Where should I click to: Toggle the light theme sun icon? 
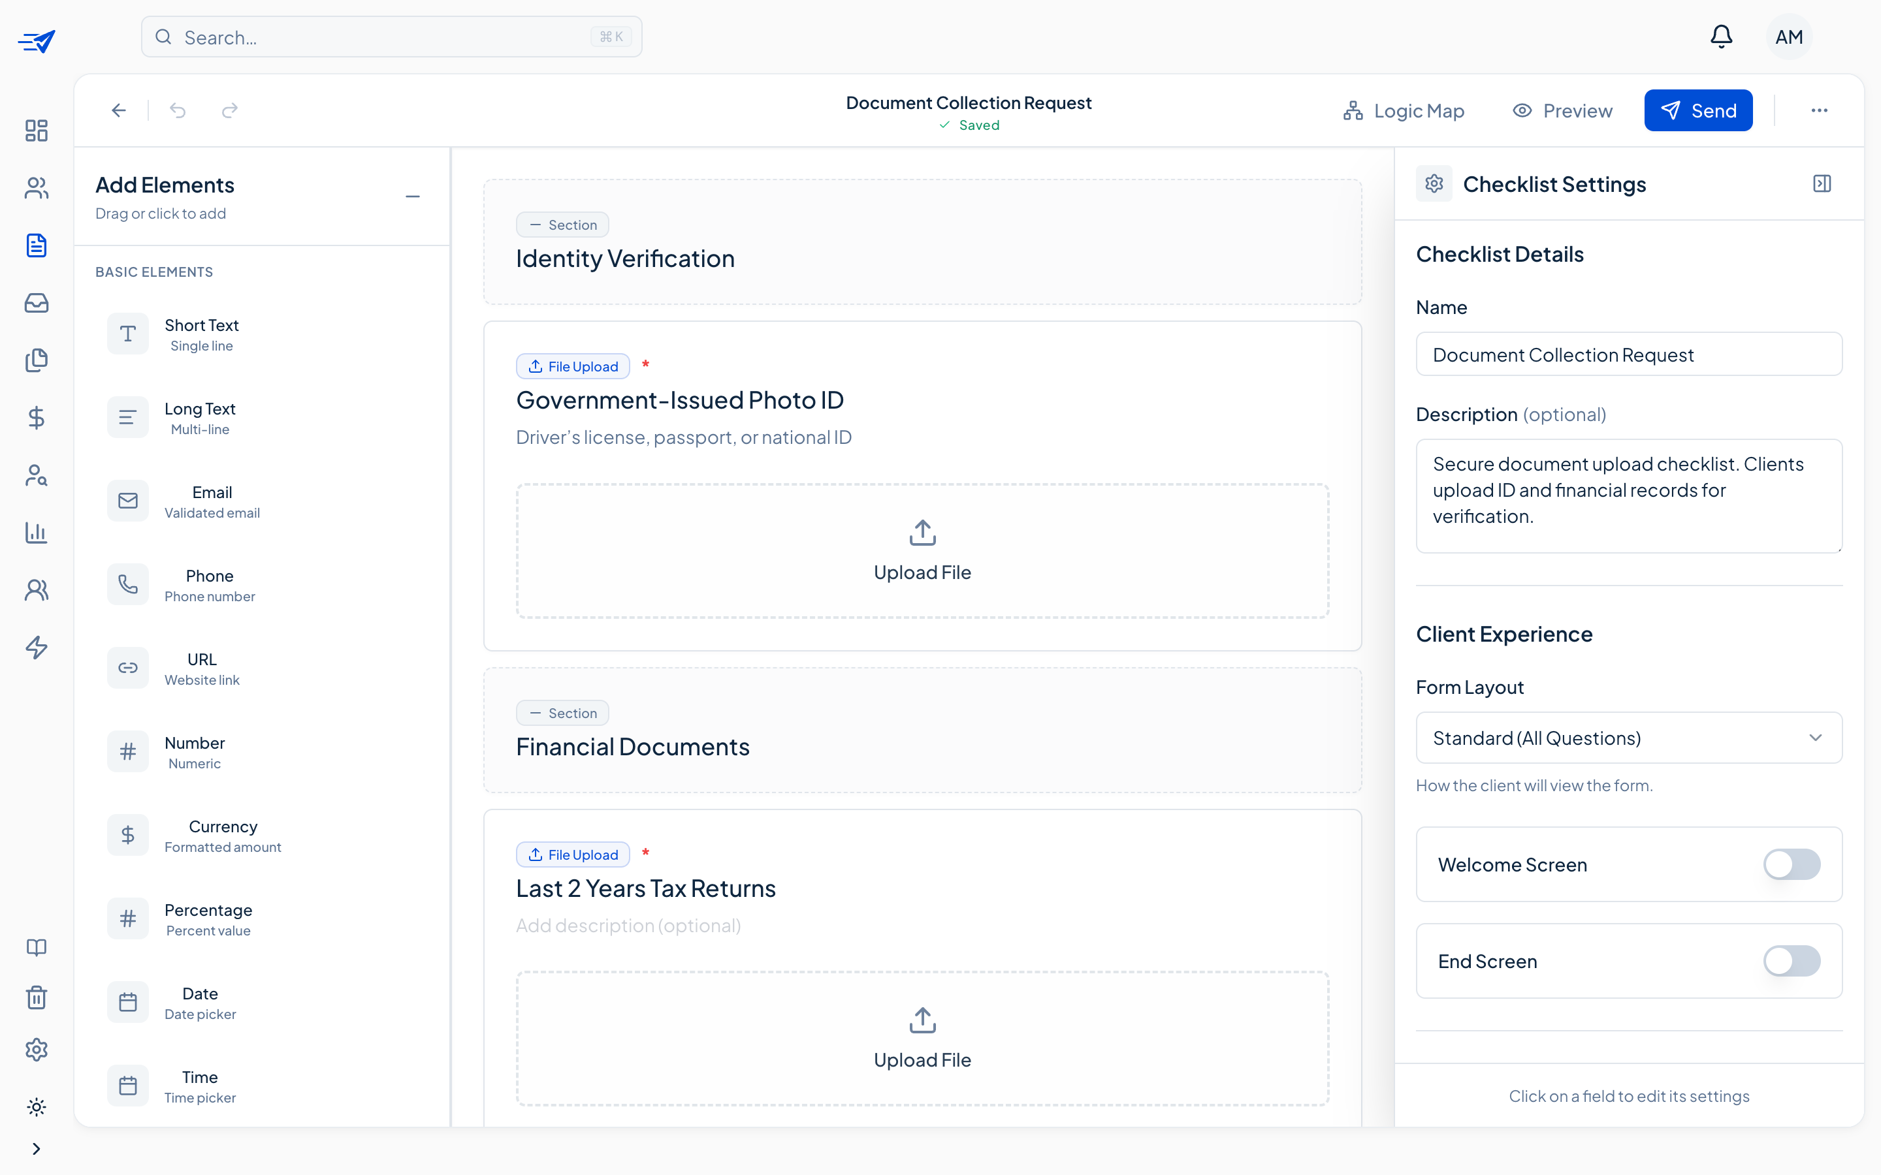click(37, 1106)
